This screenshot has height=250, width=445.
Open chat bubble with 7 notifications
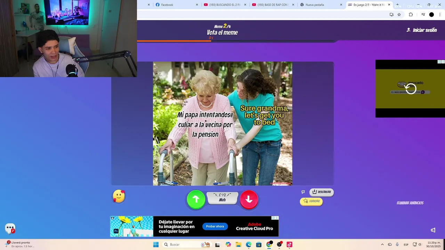click(10, 228)
